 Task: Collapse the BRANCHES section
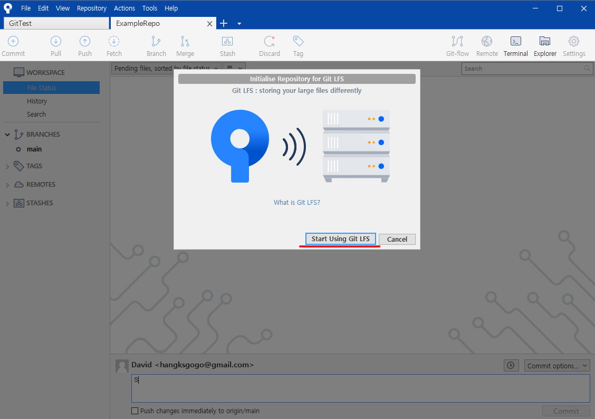point(7,135)
